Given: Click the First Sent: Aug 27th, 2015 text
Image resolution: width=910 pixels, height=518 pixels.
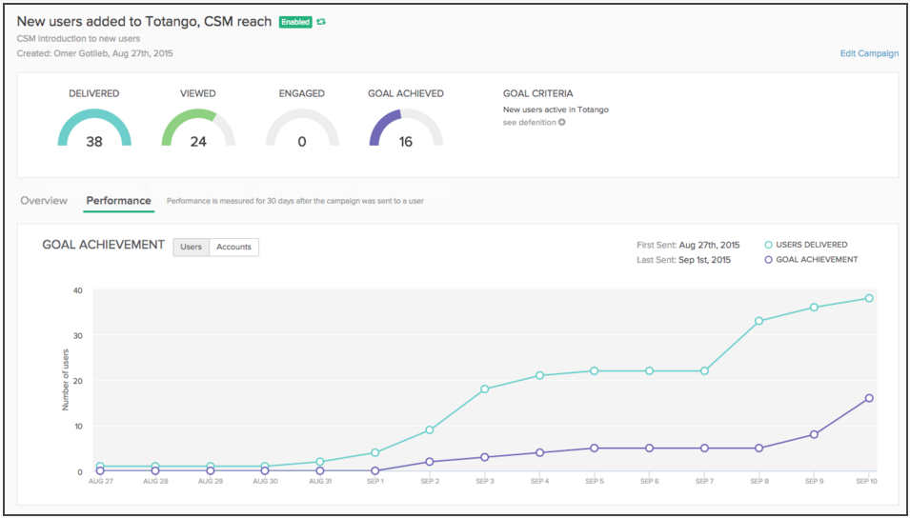Looking at the screenshot, I should (x=688, y=245).
